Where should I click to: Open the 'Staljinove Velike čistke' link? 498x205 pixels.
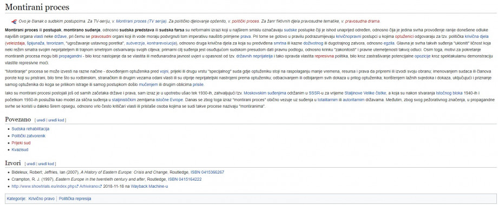click(365, 93)
